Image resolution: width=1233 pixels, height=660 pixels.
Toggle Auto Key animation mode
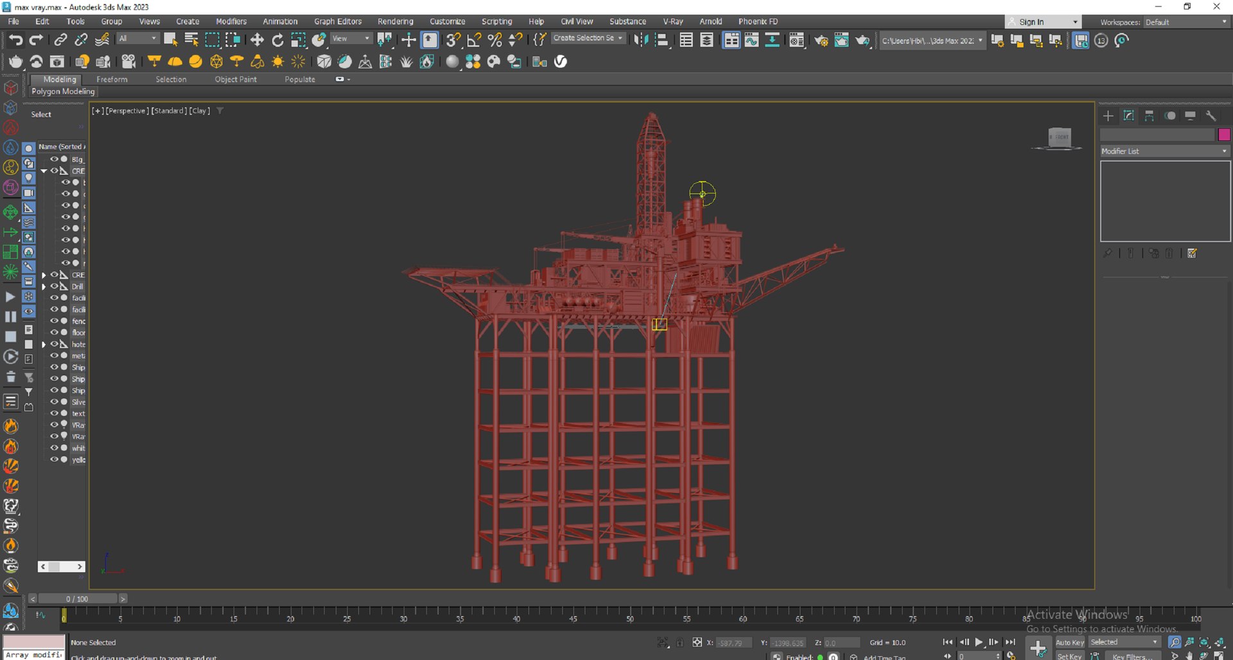[1070, 642]
